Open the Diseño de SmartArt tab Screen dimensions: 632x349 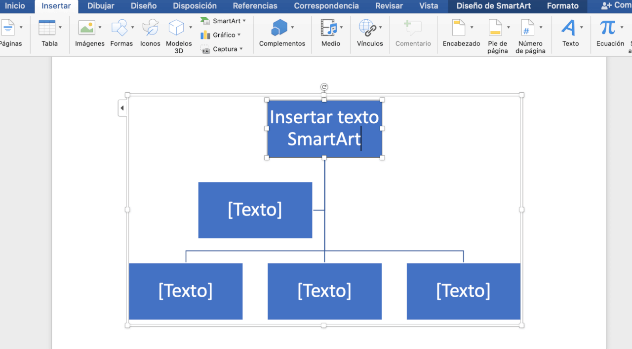[x=493, y=6]
